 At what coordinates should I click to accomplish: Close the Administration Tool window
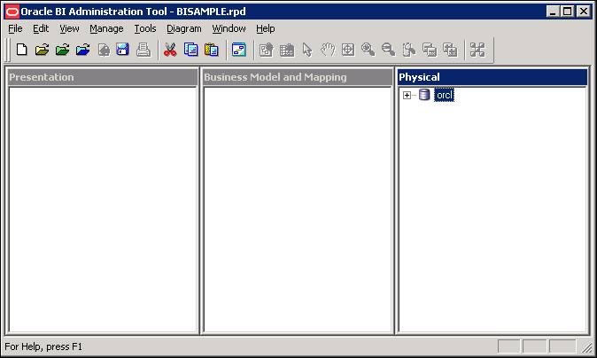click(584, 12)
